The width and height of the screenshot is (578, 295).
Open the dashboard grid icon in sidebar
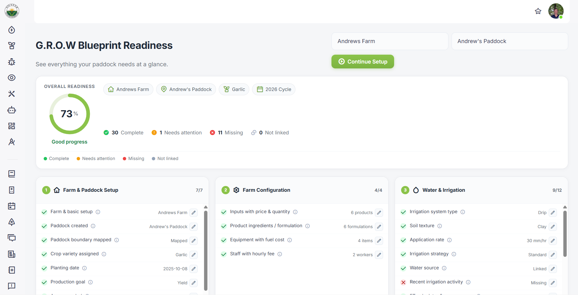12,126
